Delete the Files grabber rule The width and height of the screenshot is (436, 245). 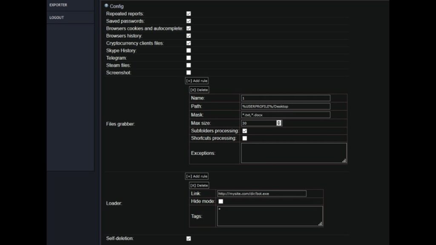click(x=199, y=90)
